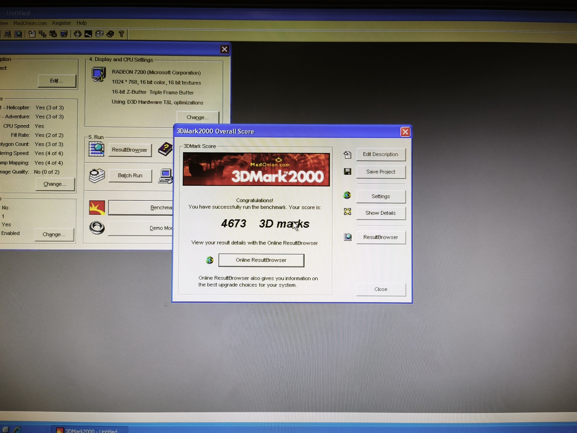Click the Benchmark button in the main window
The width and height of the screenshot is (577, 433).
(140, 208)
